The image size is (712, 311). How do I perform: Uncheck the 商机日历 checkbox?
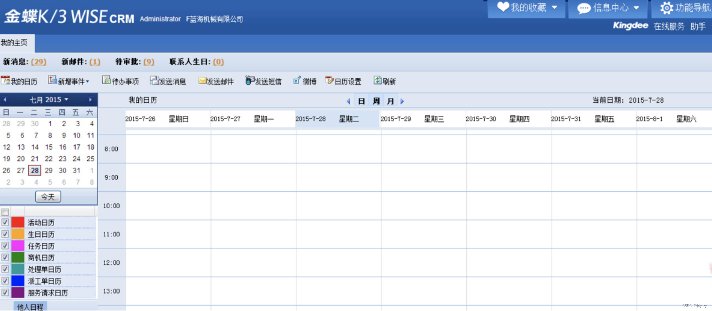click(x=5, y=257)
